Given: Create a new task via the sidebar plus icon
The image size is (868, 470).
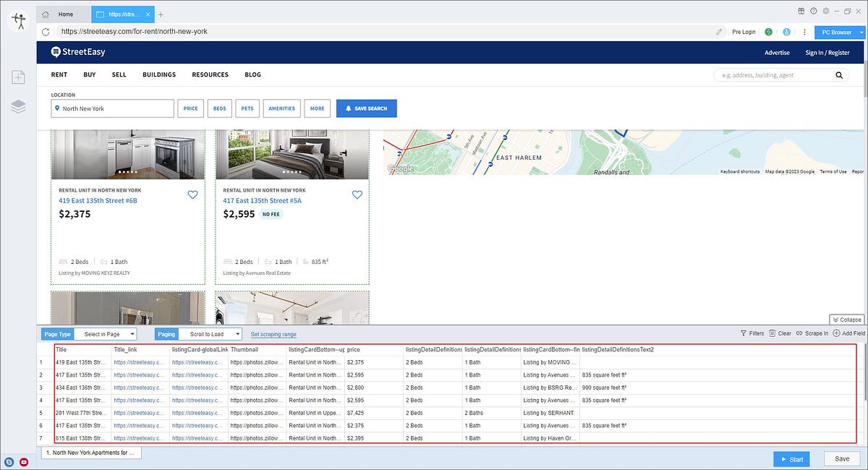Looking at the screenshot, I should pyautogui.click(x=18, y=77).
